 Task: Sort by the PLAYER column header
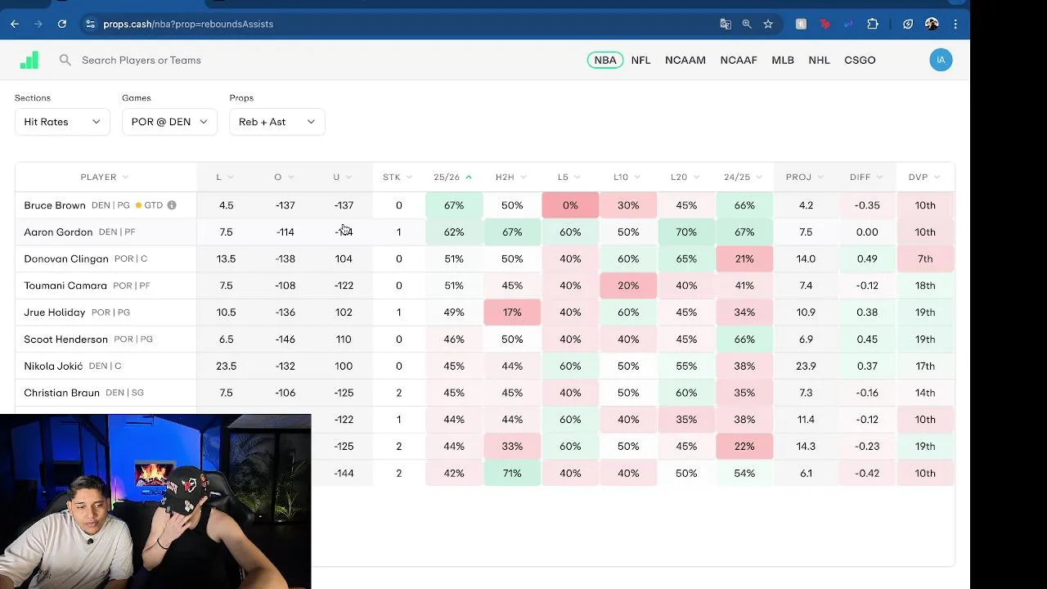tap(105, 178)
